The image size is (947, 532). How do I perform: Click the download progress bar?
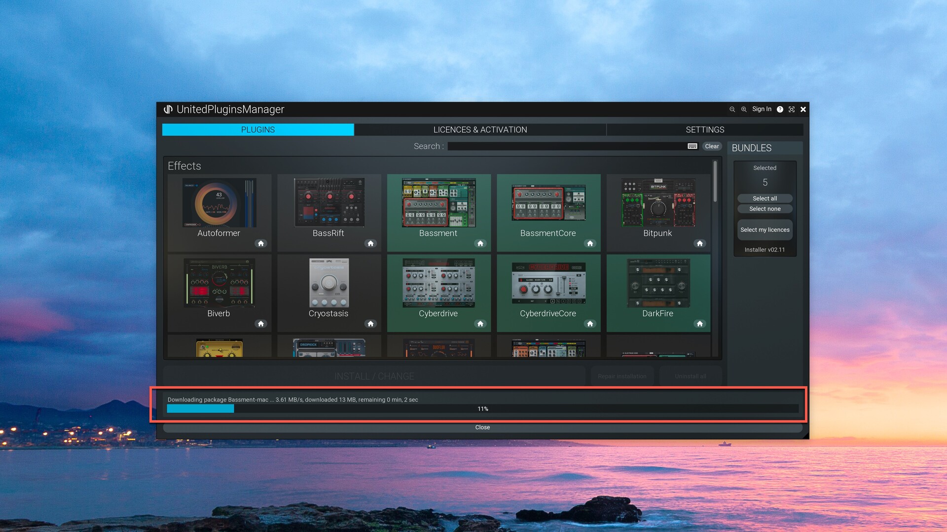482,409
